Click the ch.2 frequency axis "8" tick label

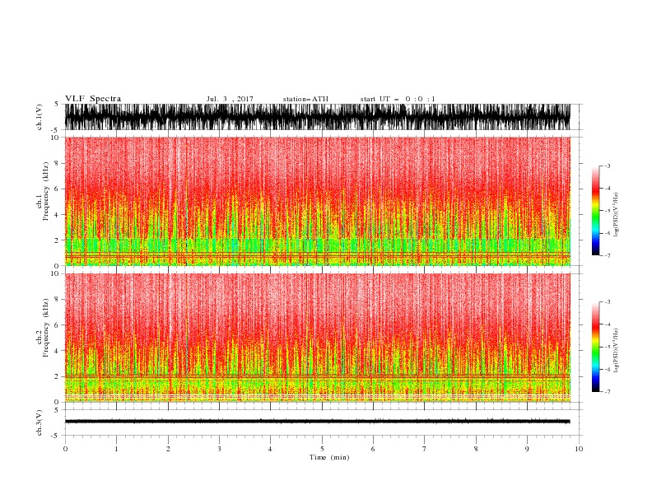pos(57,300)
